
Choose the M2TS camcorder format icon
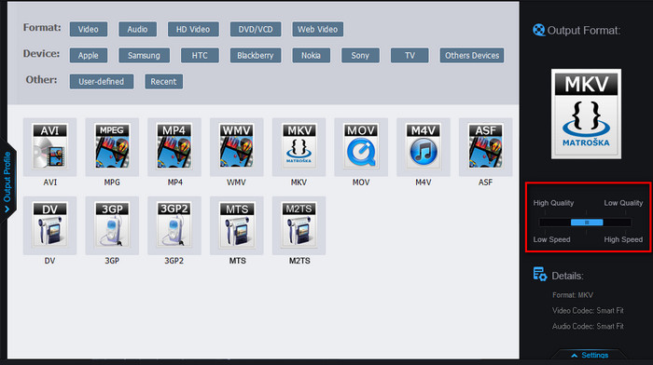pyautogui.click(x=299, y=225)
